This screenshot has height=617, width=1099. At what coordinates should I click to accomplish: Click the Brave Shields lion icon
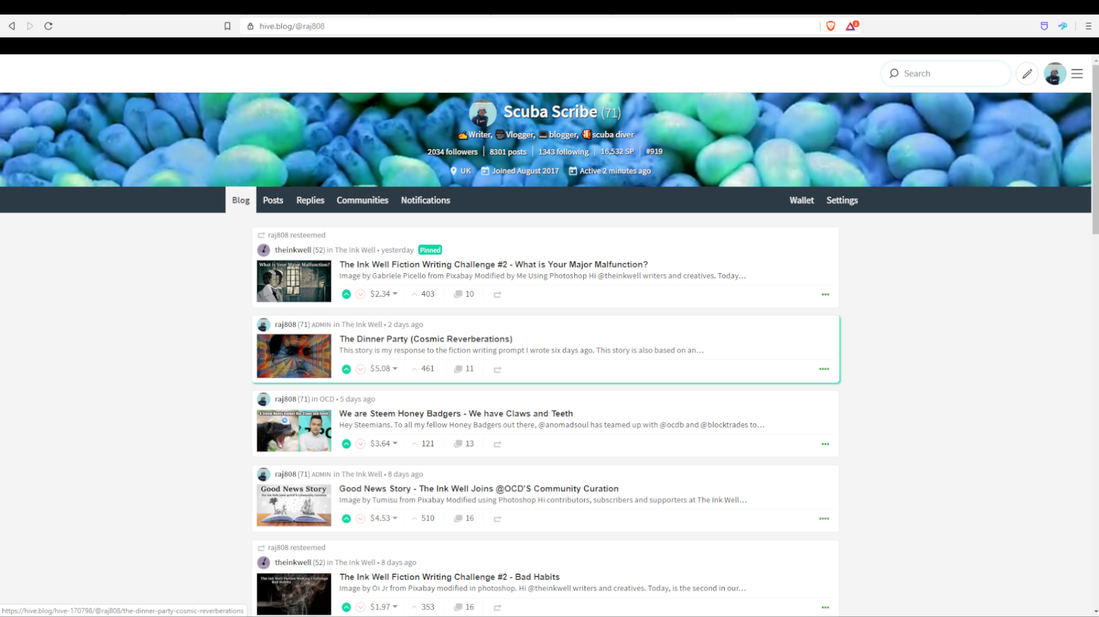(x=830, y=26)
